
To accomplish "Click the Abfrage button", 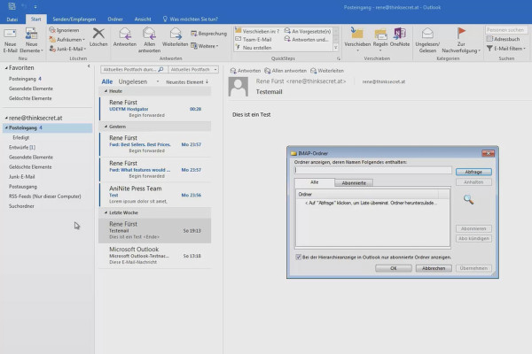I will click(x=473, y=172).
